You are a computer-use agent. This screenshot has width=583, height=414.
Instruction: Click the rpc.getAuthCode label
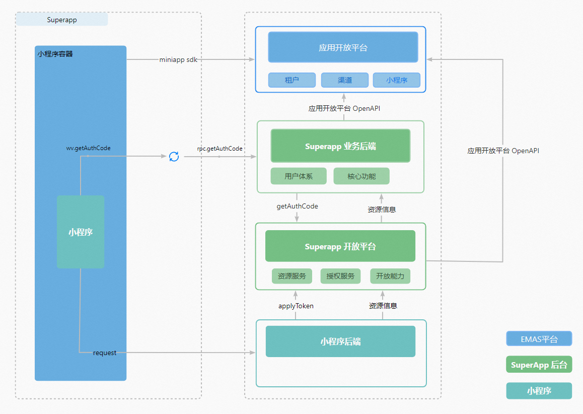[220, 149]
